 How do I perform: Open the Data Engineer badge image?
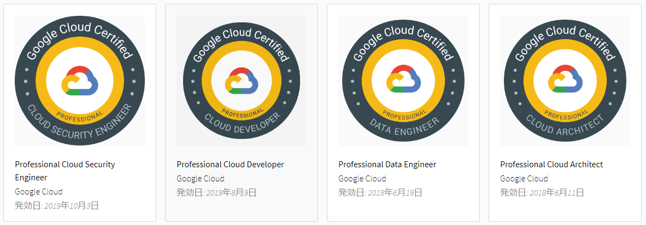(x=403, y=81)
